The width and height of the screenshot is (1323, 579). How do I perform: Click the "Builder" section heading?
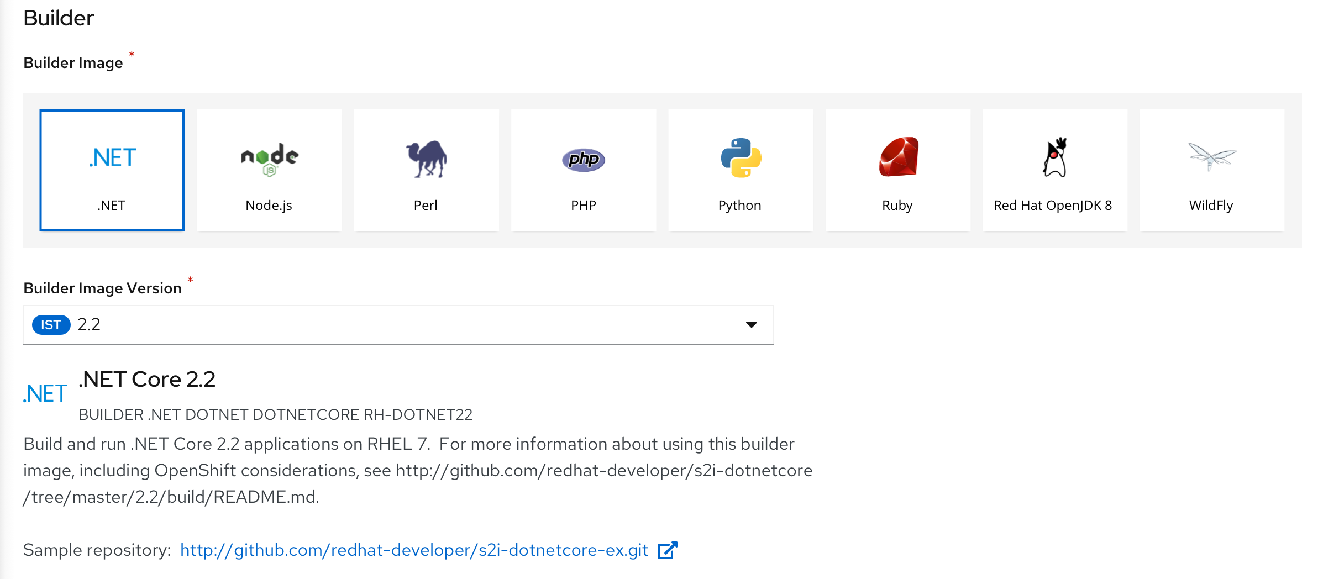[59, 18]
